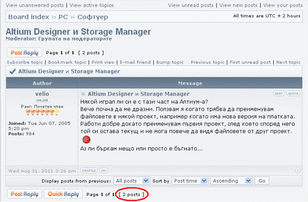Click the 'Posts: 984' text
This screenshot has height=202, width=308.
[22, 134]
